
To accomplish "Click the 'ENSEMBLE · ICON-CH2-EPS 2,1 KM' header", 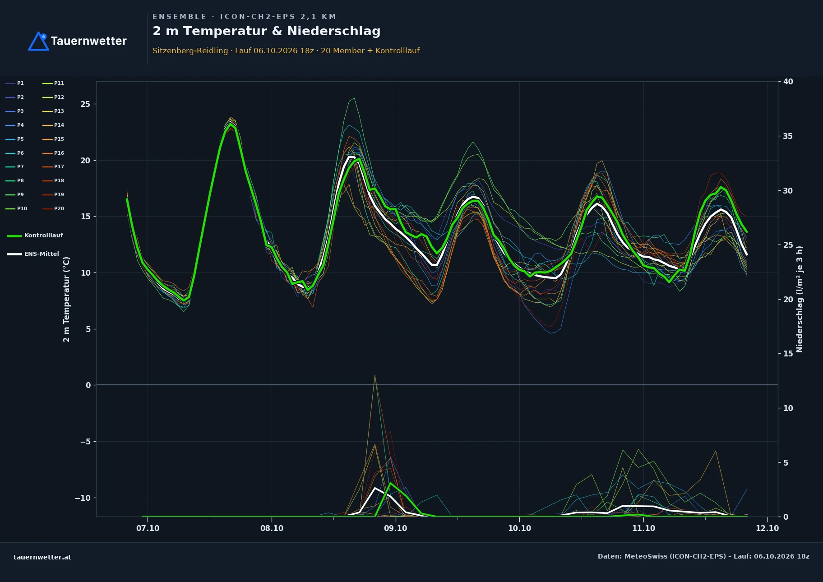I will [x=244, y=17].
